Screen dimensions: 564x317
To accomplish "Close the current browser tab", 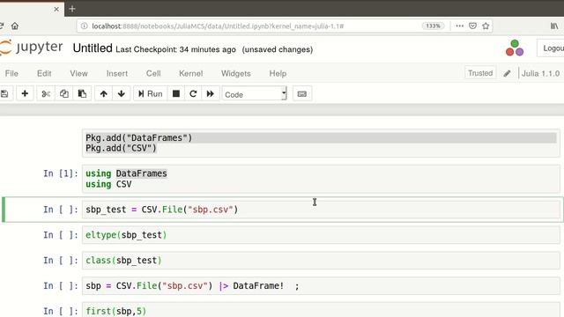I will [x=56, y=9].
